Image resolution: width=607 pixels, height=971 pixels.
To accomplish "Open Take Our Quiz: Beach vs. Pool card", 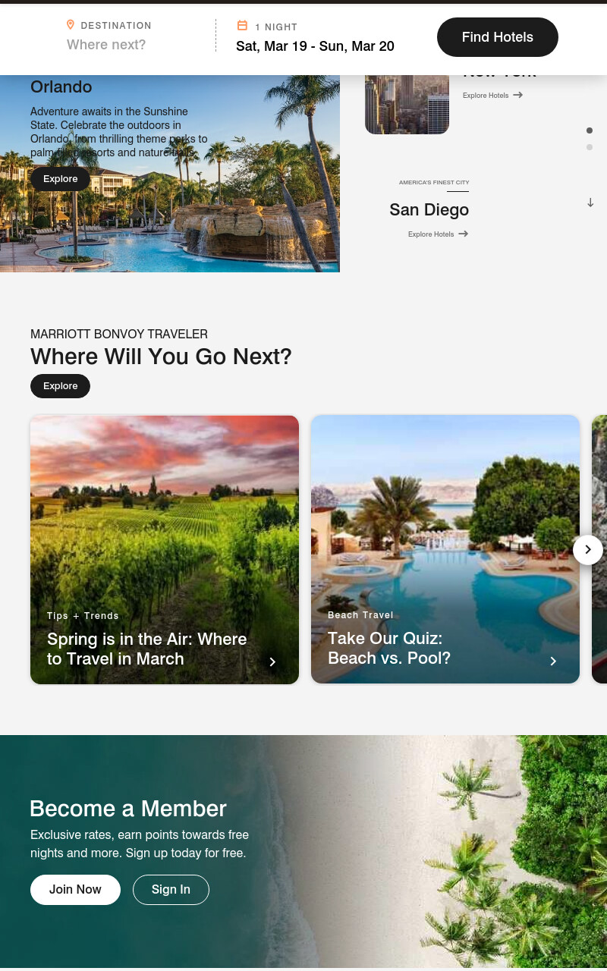I will click(x=445, y=549).
